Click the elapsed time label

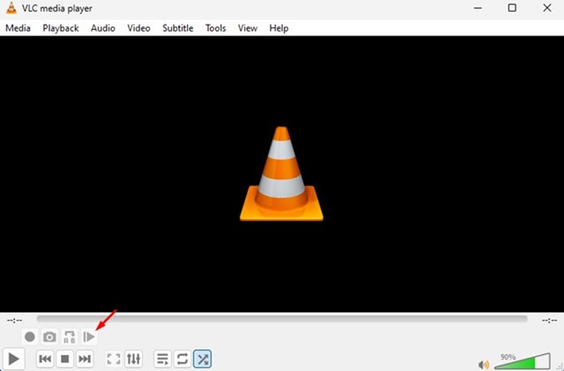(x=15, y=320)
